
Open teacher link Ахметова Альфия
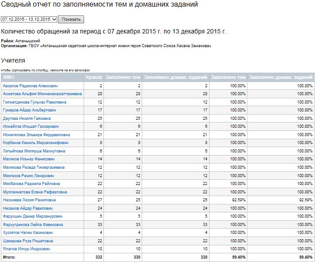coord(42,94)
